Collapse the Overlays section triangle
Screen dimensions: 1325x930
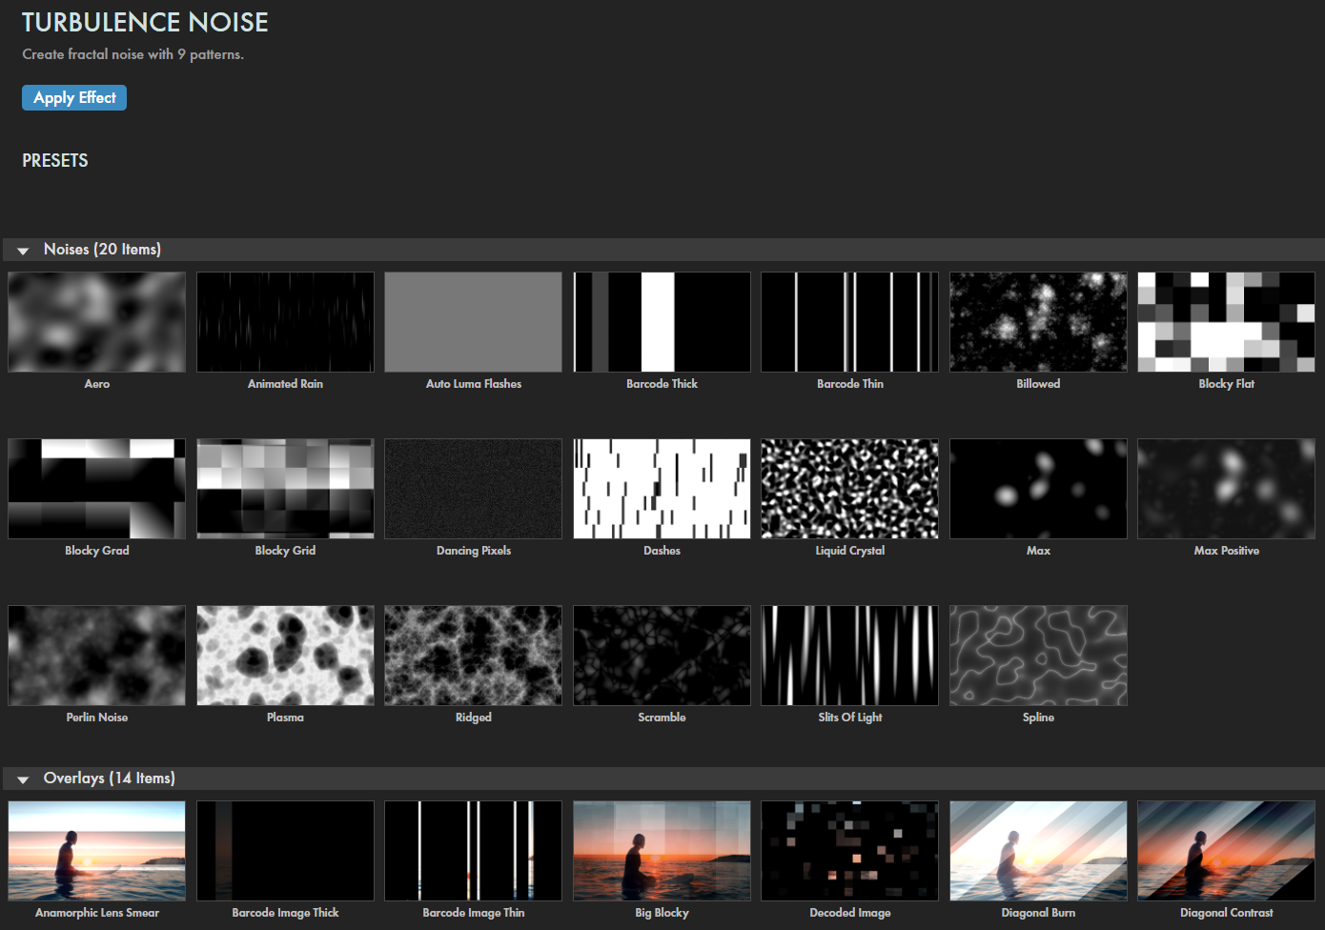(23, 779)
